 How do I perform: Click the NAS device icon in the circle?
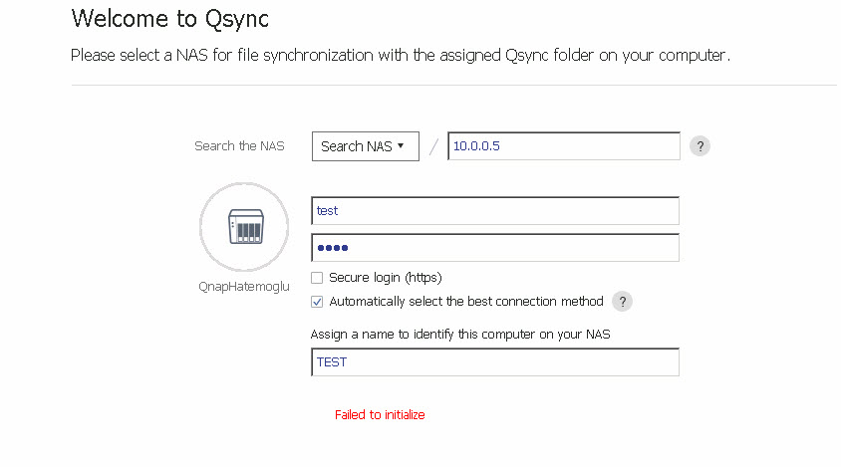pos(246,227)
